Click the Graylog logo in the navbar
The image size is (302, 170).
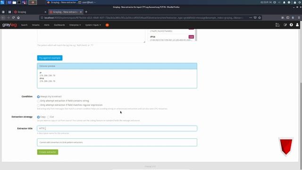pyautogui.click(x=9, y=25)
